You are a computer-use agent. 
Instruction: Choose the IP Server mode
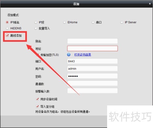coord(121,22)
